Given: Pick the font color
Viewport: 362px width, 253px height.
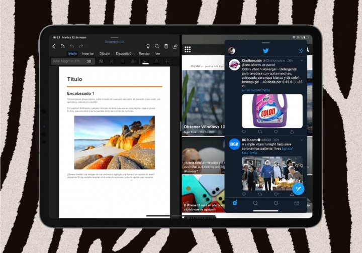Looking at the screenshot, I should click(156, 61).
